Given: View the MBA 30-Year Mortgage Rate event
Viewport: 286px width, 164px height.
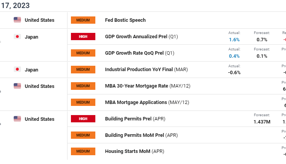Looking at the screenshot, I should pos(147,86).
